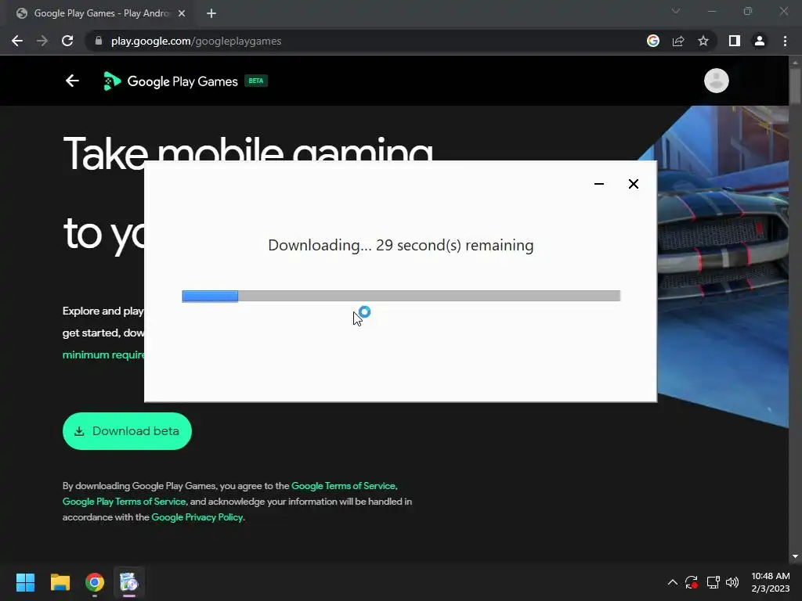Screen dimensions: 802x601
Task: Open the Chrome three-dot menu
Action: tap(785, 41)
